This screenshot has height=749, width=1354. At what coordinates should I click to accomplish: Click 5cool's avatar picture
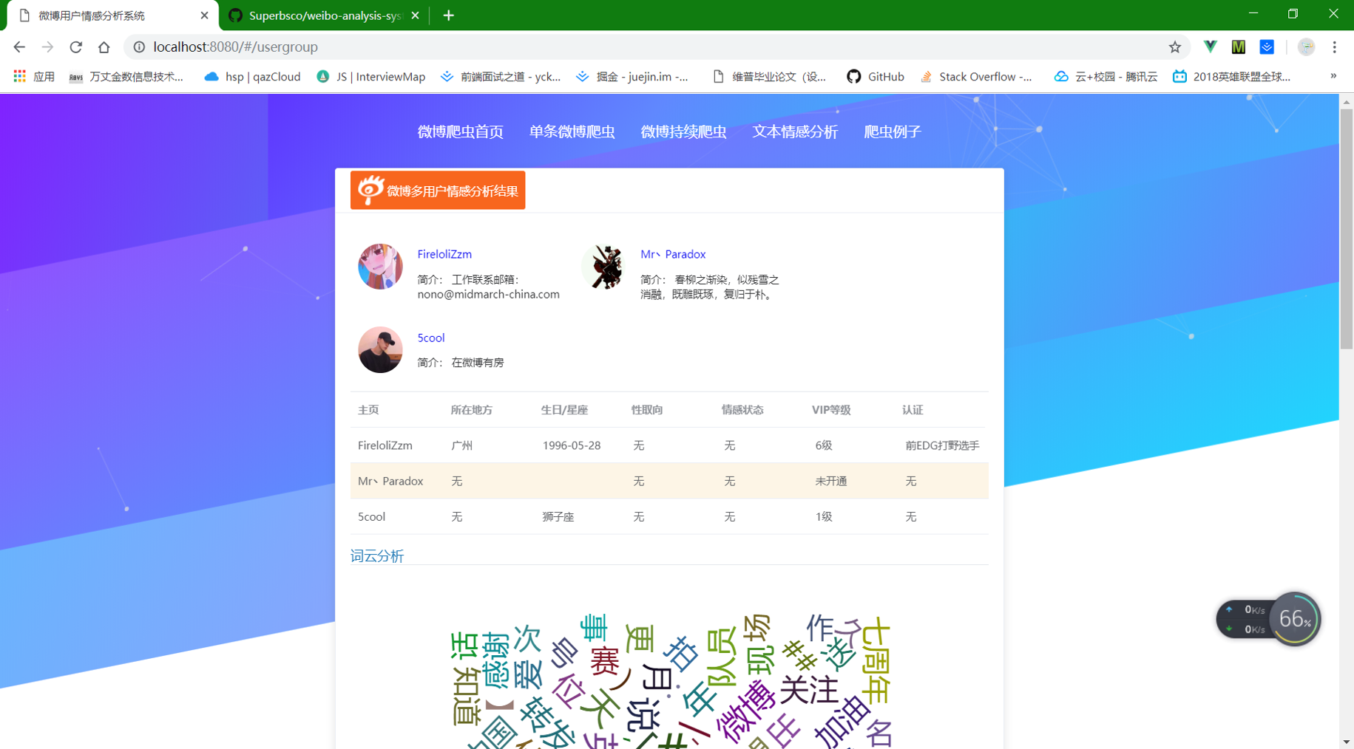pyautogui.click(x=380, y=349)
